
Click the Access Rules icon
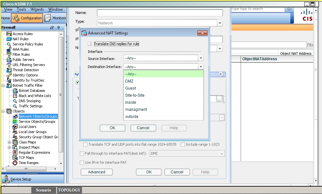pyautogui.click(x=9, y=34)
